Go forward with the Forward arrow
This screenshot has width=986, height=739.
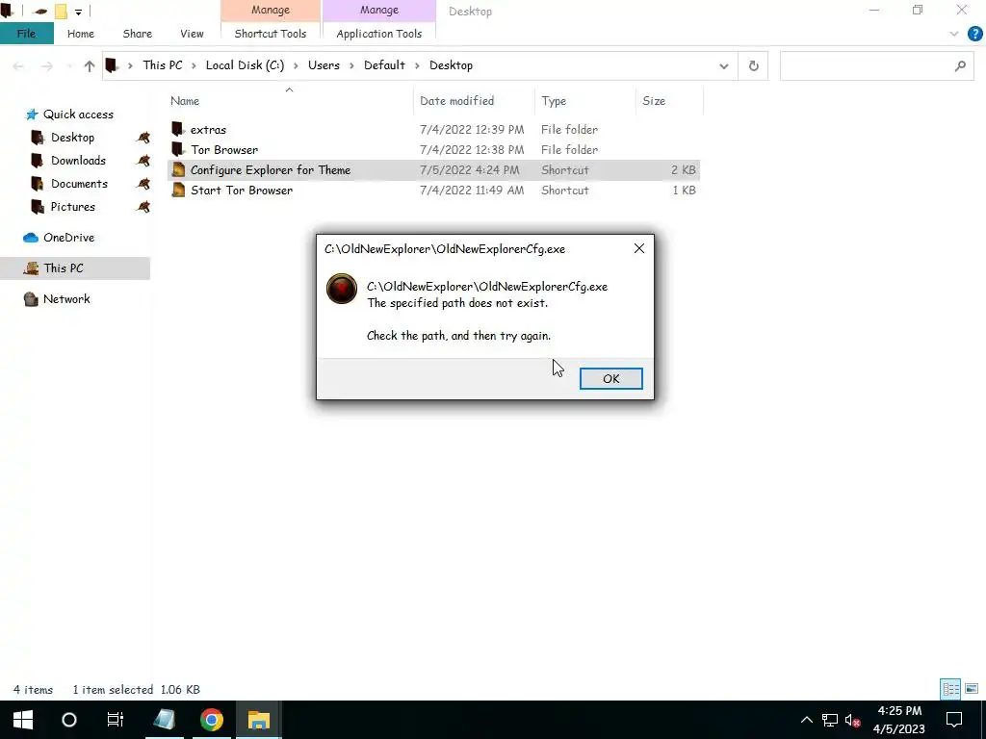46,65
